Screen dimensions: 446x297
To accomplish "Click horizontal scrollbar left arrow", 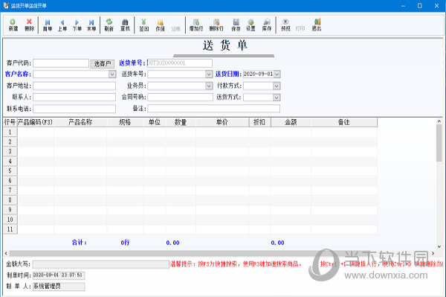I will (x=6, y=253).
